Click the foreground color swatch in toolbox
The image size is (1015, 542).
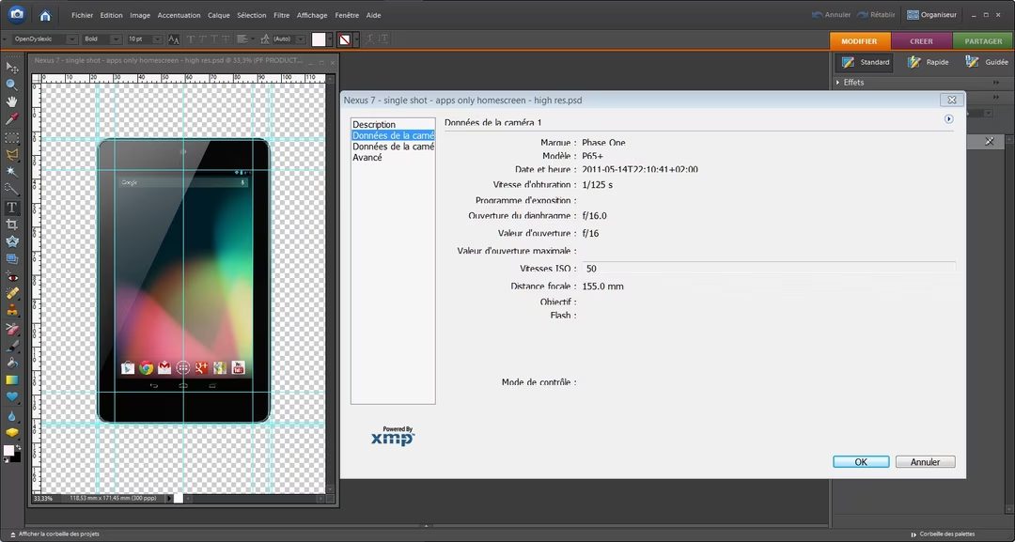[8, 450]
